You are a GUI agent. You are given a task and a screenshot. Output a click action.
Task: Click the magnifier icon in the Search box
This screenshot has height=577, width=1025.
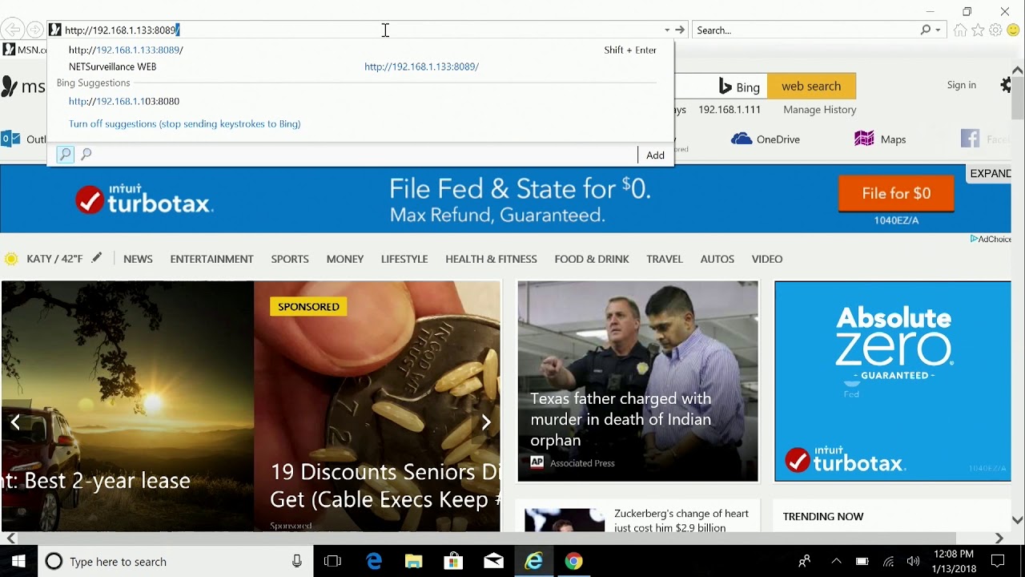[926, 30]
